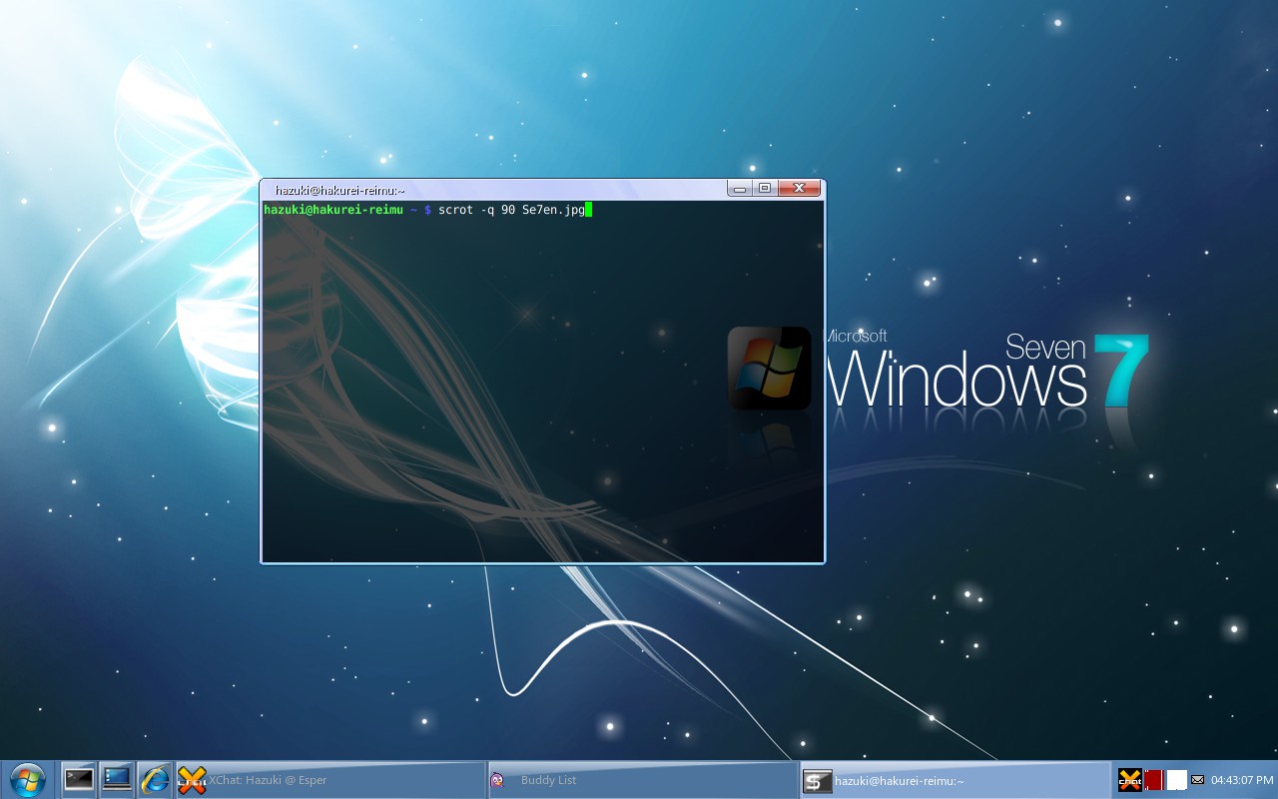Maximize the terminal window

765,189
